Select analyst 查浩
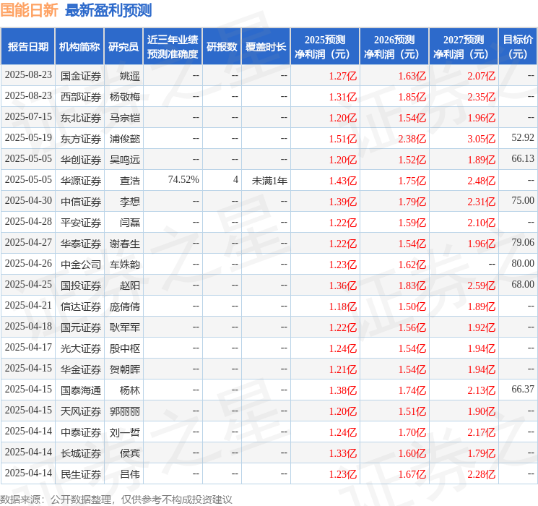Viewport: 538px width, 506px height. [130, 181]
